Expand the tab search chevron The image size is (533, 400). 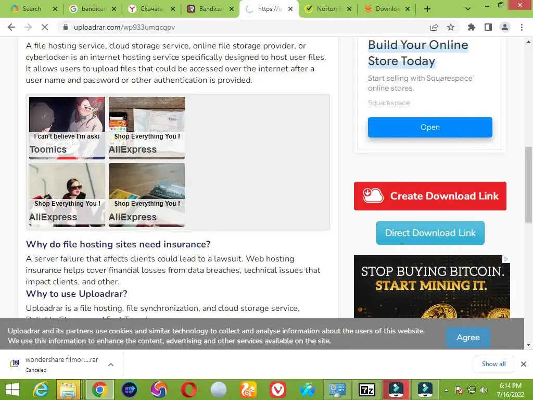[468, 9]
